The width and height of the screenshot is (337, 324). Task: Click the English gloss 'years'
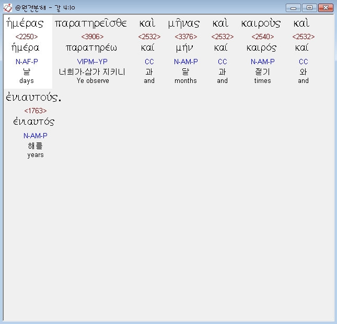[x=36, y=155]
